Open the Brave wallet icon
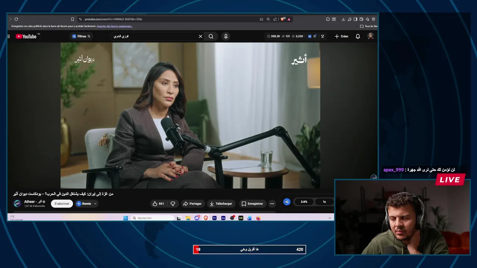The image size is (477, 268). tap(361, 19)
